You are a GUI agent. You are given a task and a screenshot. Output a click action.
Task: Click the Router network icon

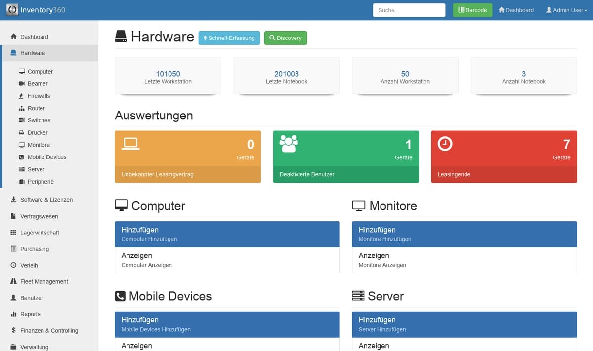click(x=22, y=108)
